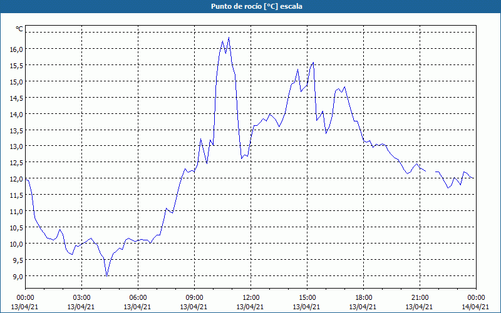Viewport: 501px width, 313px height.
Task: Click the 09:00 time axis label
Action: [x=194, y=297]
